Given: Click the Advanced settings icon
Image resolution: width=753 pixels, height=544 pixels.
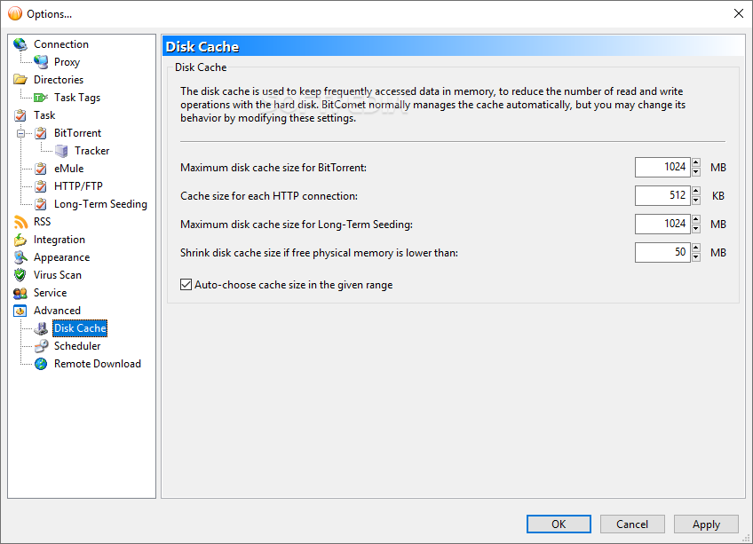Looking at the screenshot, I should click(x=20, y=311).
